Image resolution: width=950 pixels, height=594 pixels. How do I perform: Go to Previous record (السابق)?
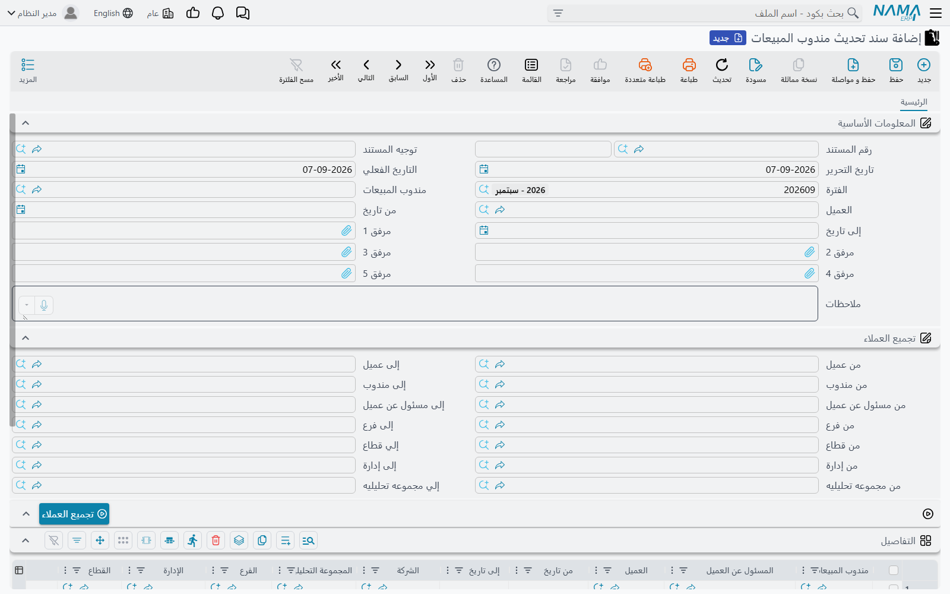[398, 65]
